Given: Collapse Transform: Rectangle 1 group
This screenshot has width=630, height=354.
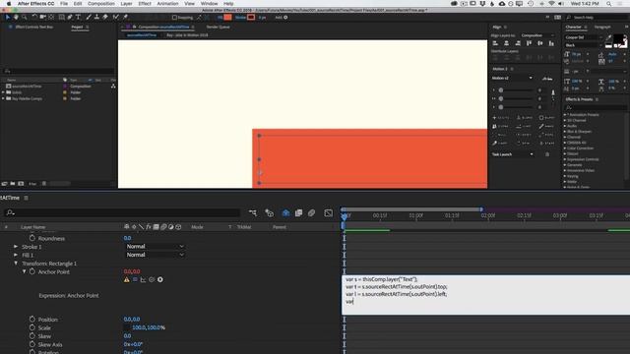Looking at the screenshot, I should tap(16, 264).
